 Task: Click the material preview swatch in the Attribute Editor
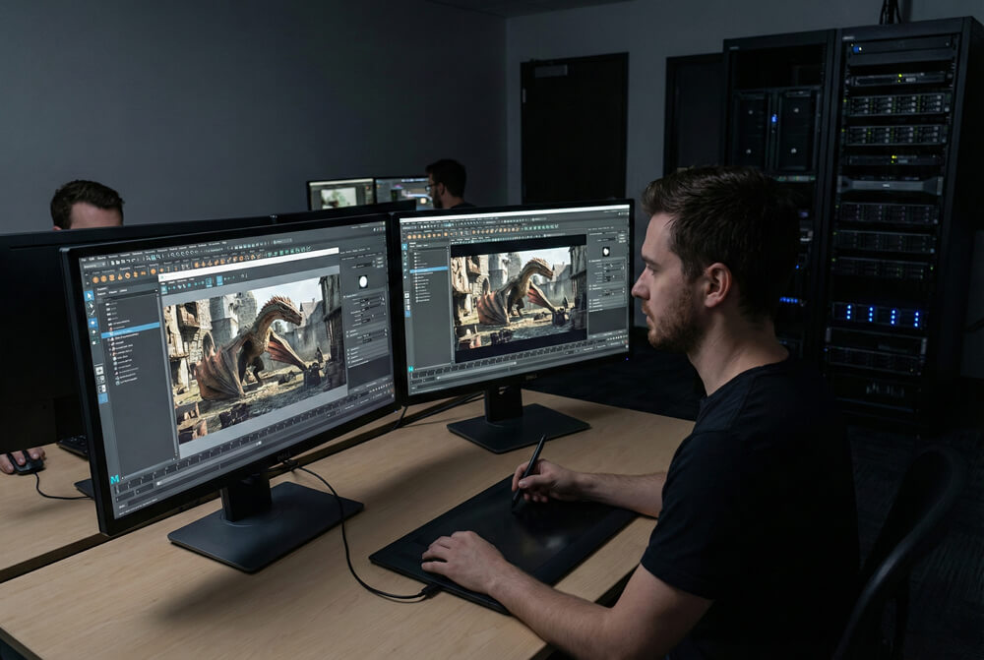[364, 280]
